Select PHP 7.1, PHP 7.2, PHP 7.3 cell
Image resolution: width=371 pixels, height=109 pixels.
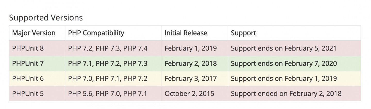(x=108, y=63)
